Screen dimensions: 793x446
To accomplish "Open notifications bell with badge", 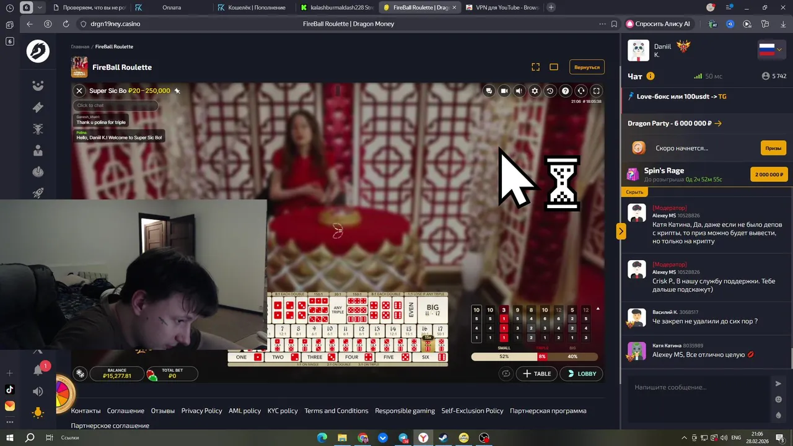I will coord(38,370).
